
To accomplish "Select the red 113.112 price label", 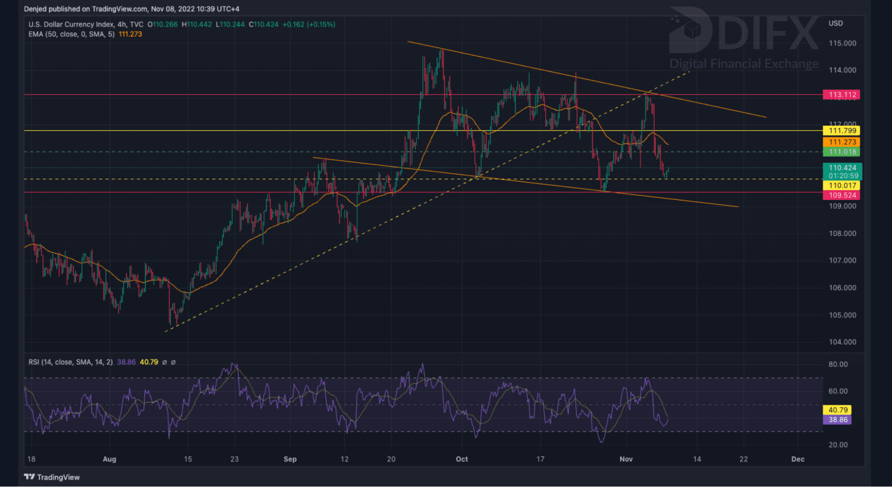I will point(842,95).
